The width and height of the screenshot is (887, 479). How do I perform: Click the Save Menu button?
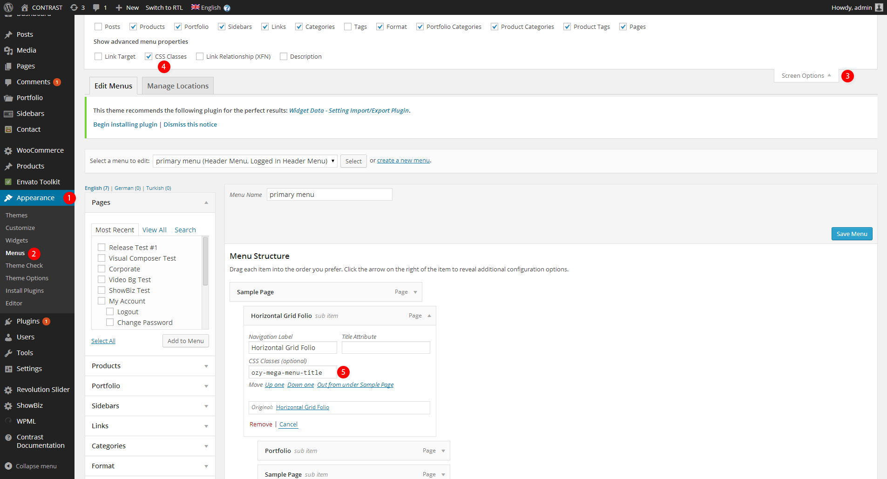pyautogui.click(x=852, y=234)
